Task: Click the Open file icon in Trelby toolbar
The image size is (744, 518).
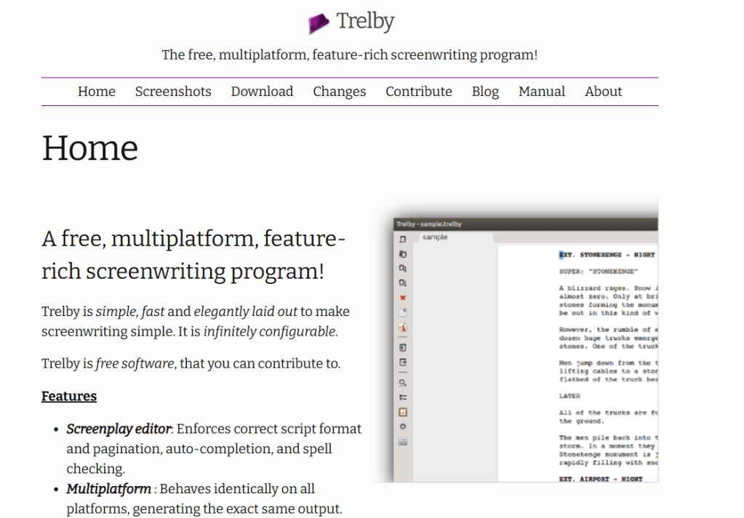Action: (x=403, y=254)
